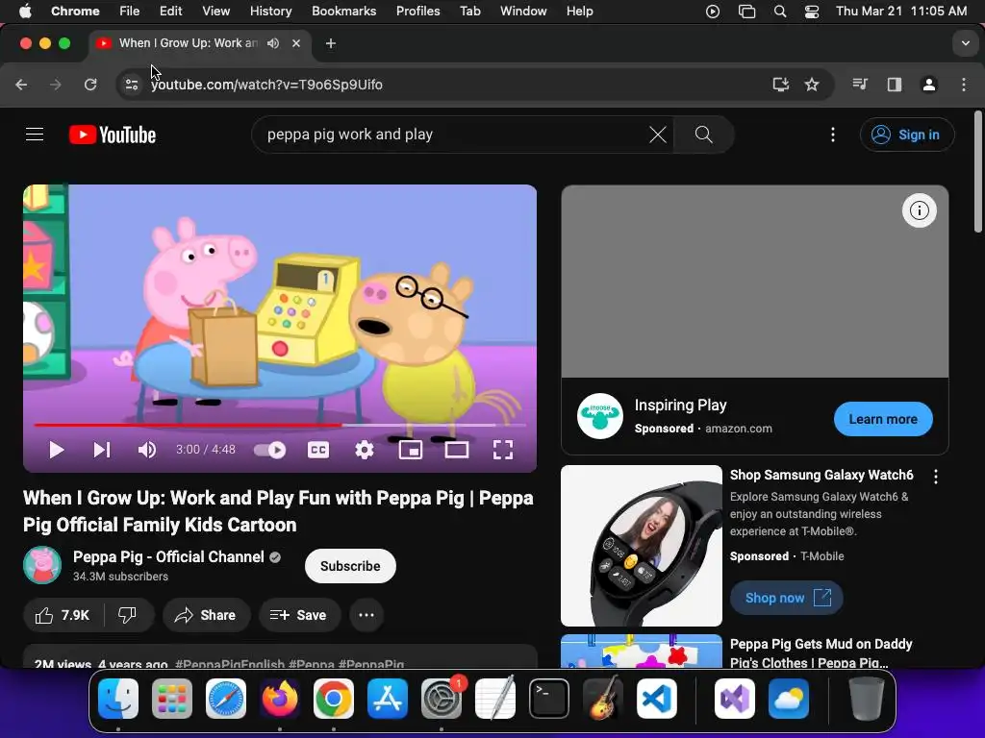The width and height of the screenshot is (985, 738).
Task: Toggle the autoplay switch
Action: coord(269,450)
